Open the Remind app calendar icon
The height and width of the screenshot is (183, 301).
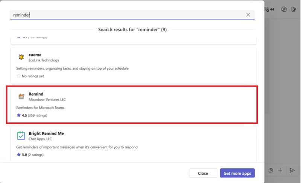[21, 96]
